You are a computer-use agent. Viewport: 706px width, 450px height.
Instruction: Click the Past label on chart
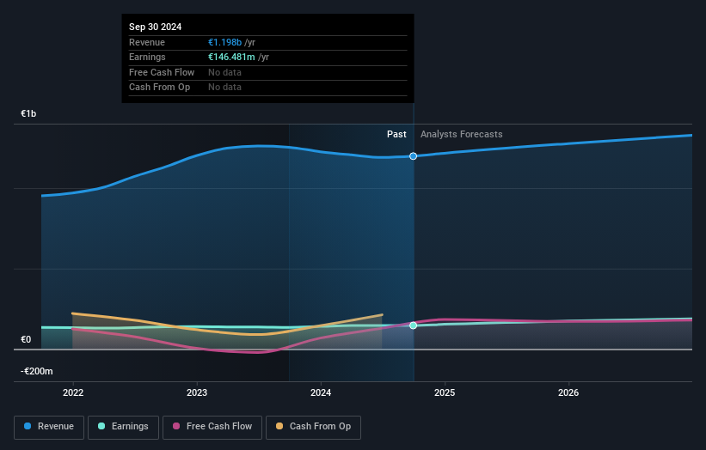[396, 134]
